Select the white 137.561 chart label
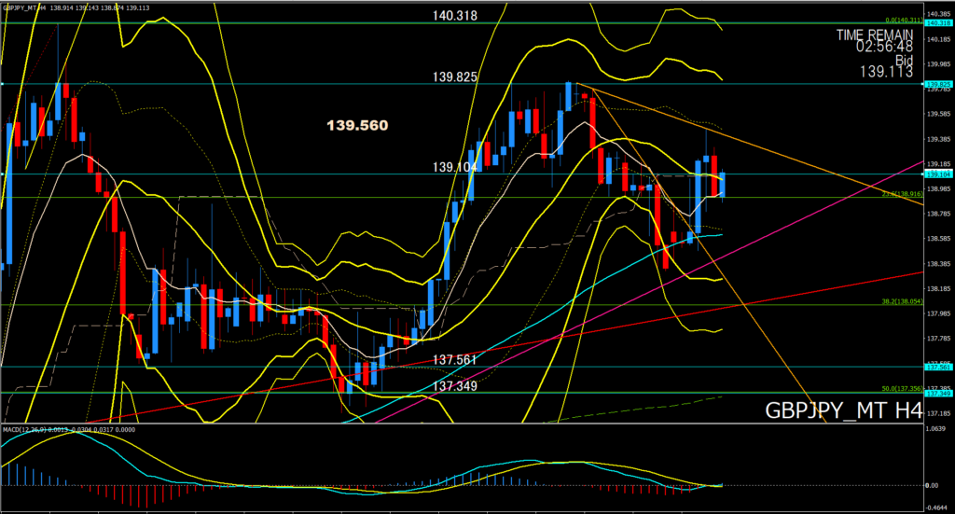 [455, 360]
